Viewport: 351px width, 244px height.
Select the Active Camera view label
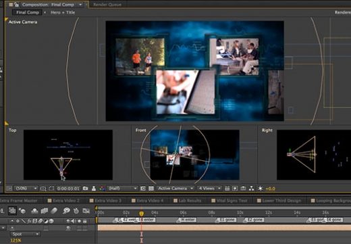pos(23,22)
